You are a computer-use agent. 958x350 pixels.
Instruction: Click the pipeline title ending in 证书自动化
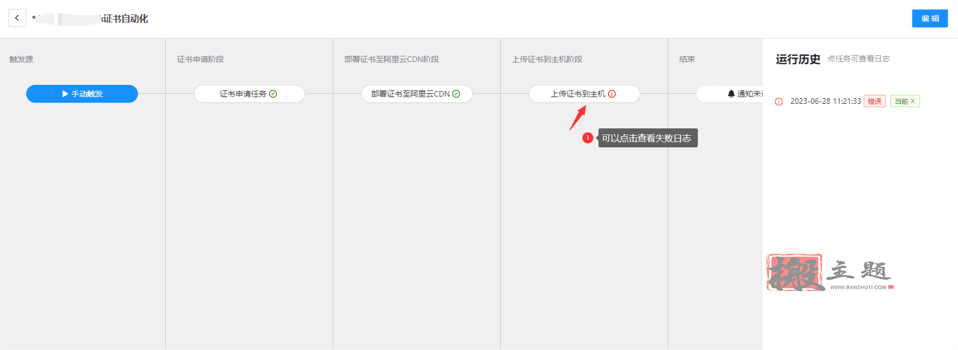[x=90, y=18]
